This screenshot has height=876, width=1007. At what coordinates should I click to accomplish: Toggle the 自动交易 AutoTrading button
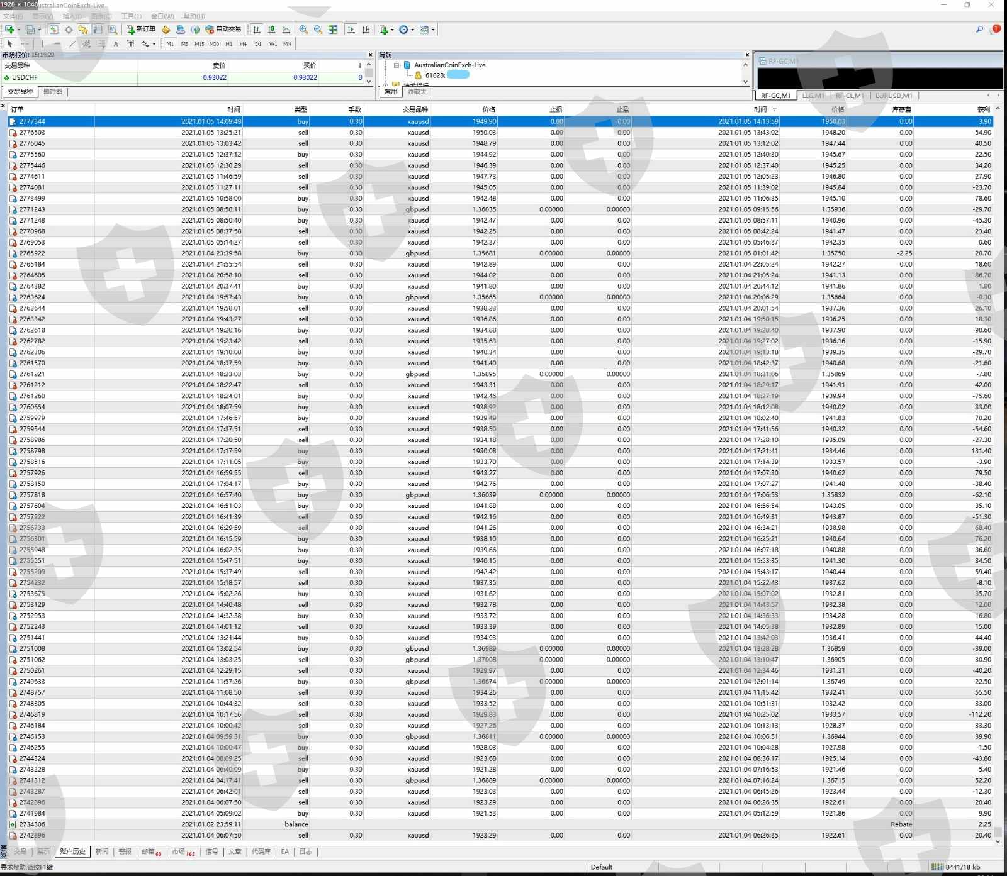pos(223,29)
